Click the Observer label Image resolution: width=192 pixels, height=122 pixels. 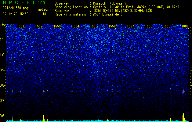click(62, 3)
